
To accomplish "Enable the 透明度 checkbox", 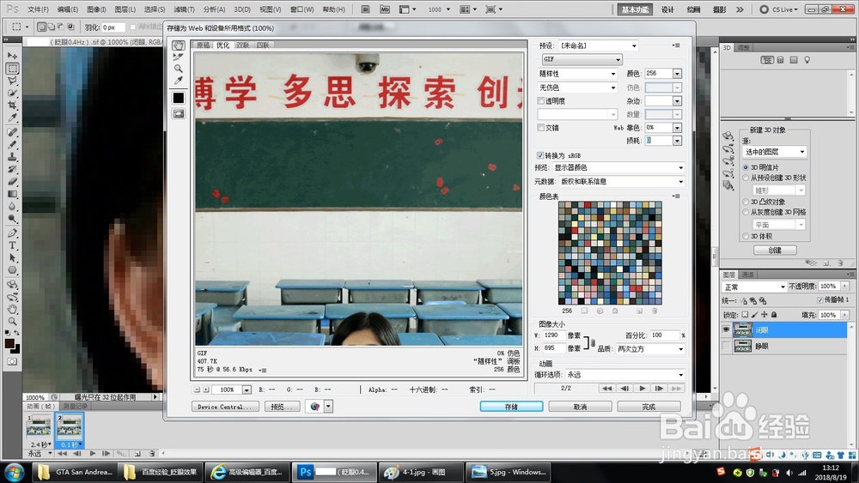I will 540,100.
